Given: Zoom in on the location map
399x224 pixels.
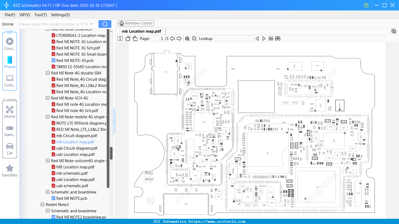Looking at the screenshot, I should click(x=187, y=38).
